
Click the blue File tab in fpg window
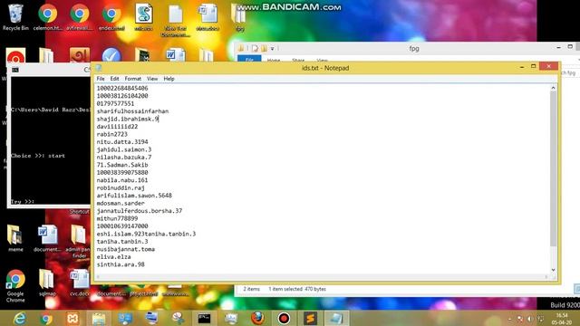pos(249,59)
